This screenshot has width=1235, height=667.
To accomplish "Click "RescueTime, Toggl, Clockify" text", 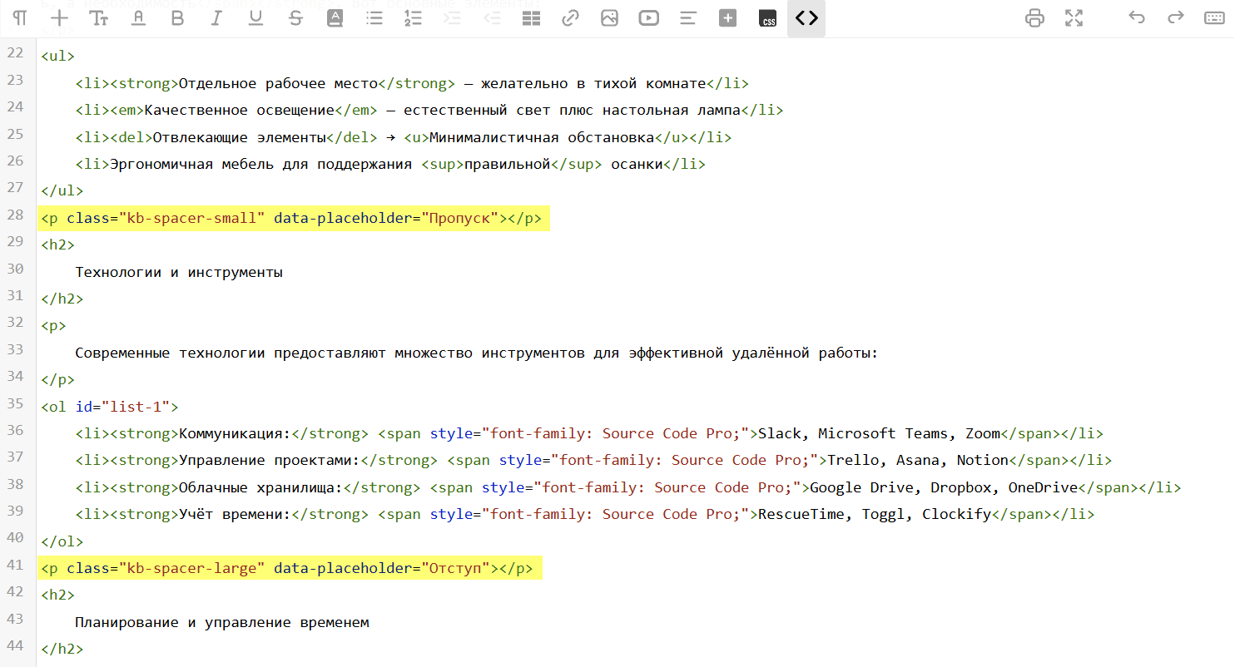I will [875, 514].
